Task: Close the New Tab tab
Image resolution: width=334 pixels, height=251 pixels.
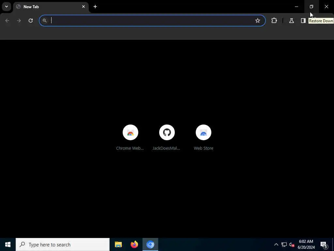Action: [83, 7]
